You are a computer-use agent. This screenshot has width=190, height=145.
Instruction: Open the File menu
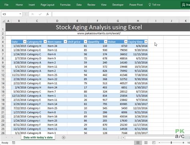click(x=6, y=5)
